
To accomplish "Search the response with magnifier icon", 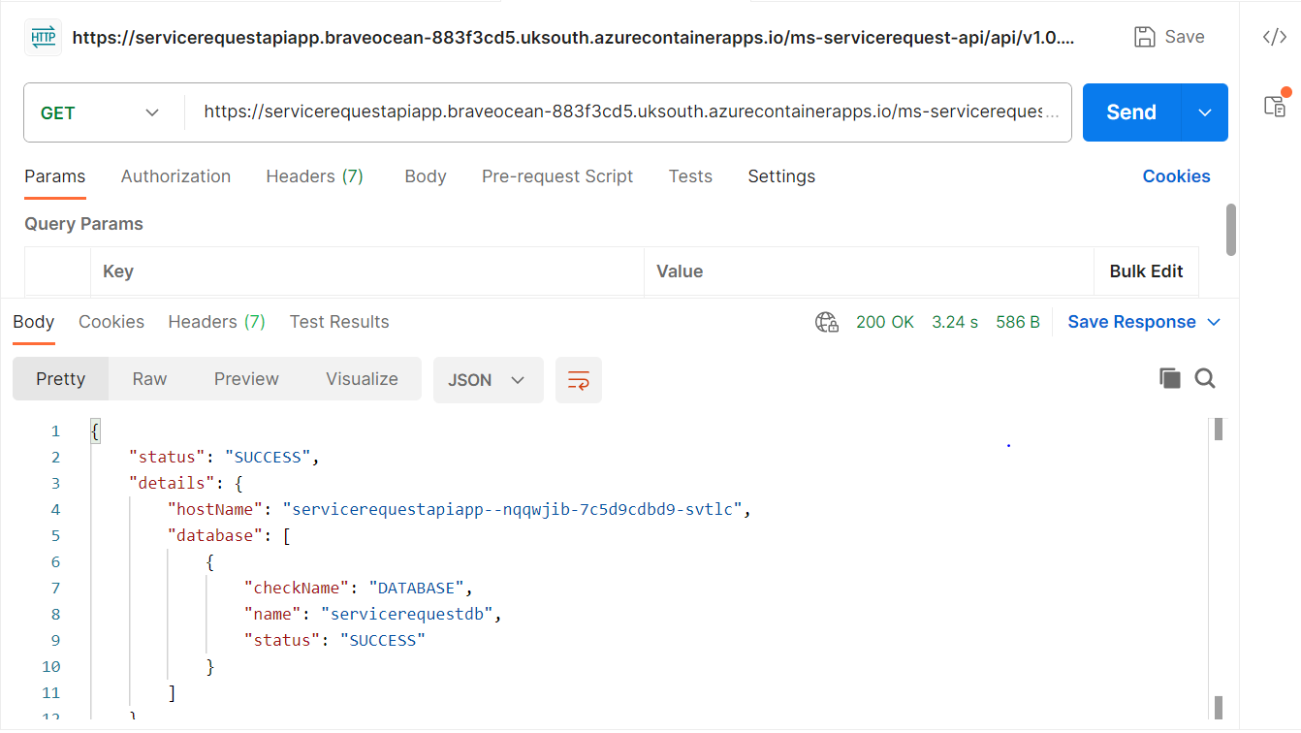I will [x=1205, y=379].
